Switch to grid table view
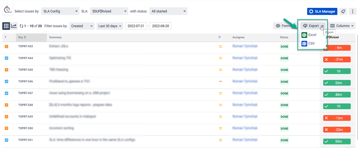Image resolution: width=358 pixels, height=148 pixels. coord(6,26)
